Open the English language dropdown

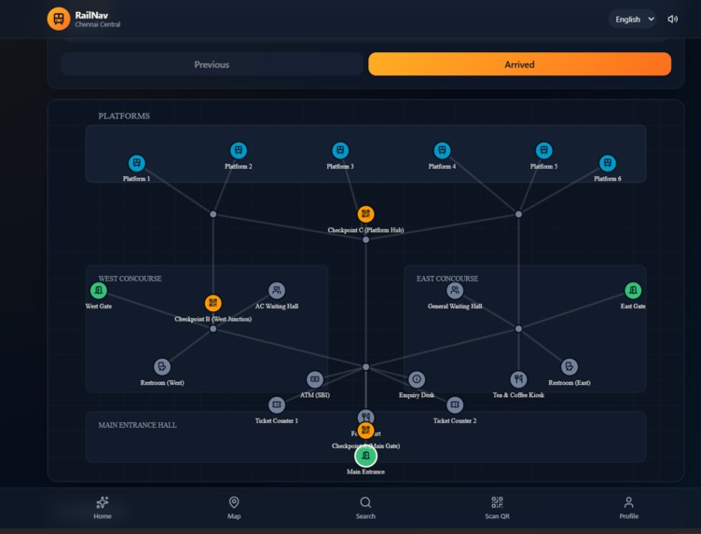coord(632,20)
